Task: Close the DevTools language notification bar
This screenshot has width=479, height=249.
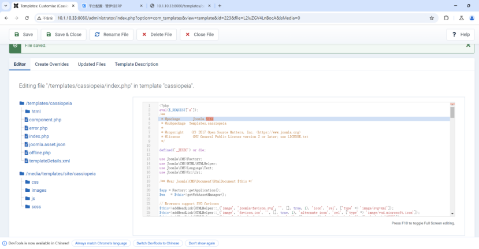Action: point(473,243)
